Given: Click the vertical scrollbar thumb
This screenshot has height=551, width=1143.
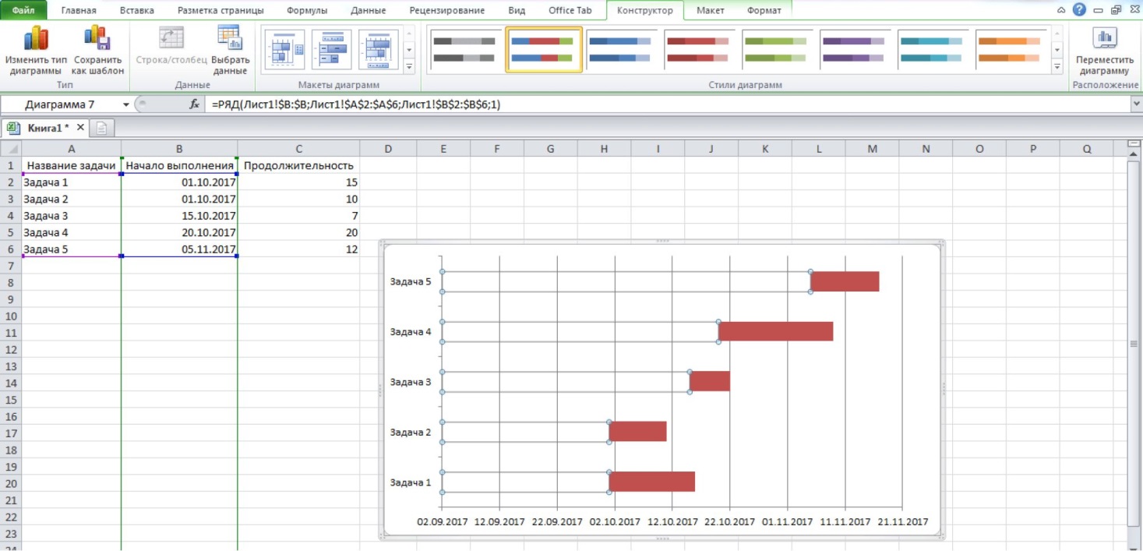Looking at the screenshot, I should coord(1134,343).
